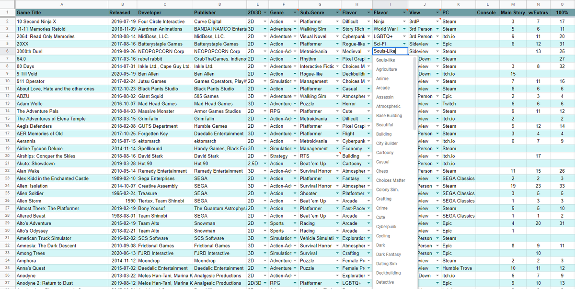Viewport: 575px width, 289px height.
Task: Open View dropdown arrow in 20XX row
Action: (x=437, y=44)
